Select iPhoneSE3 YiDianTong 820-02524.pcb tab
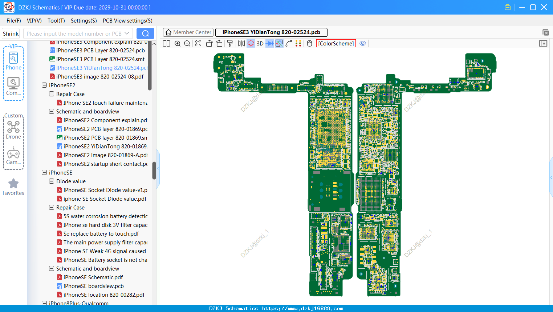Image resolution: width=553 pixels, height=312 pixels. click(x=271, y=32)
